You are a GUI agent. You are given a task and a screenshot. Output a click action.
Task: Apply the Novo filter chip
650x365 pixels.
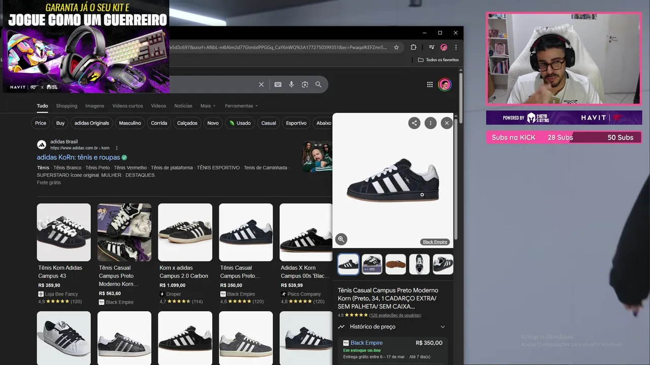tap(213, 123)
